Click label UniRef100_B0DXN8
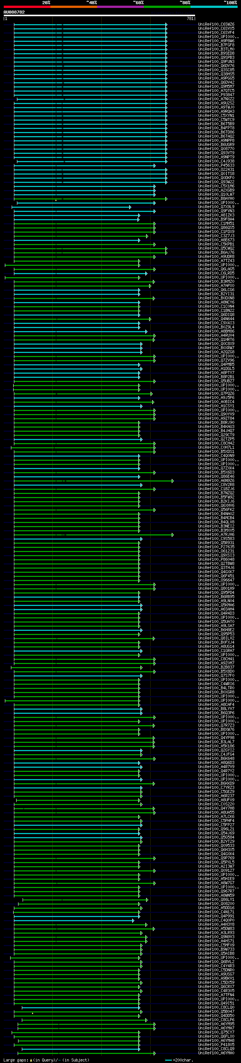The height and width of the screenshot is (1063, 241). 216,298
